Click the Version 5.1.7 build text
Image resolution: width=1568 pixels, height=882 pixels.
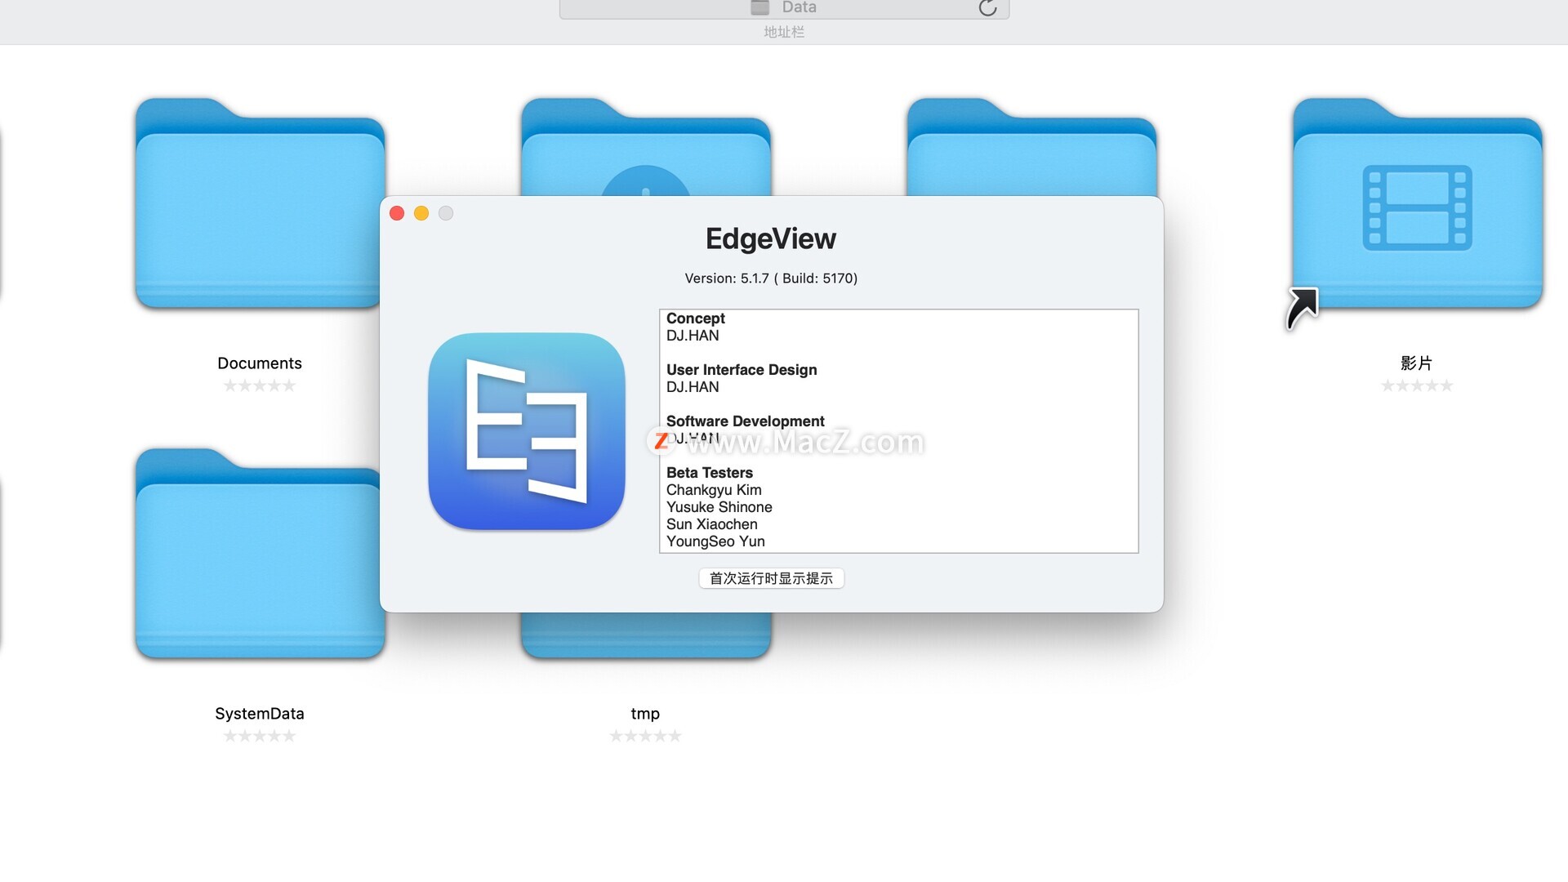point(771,278)
